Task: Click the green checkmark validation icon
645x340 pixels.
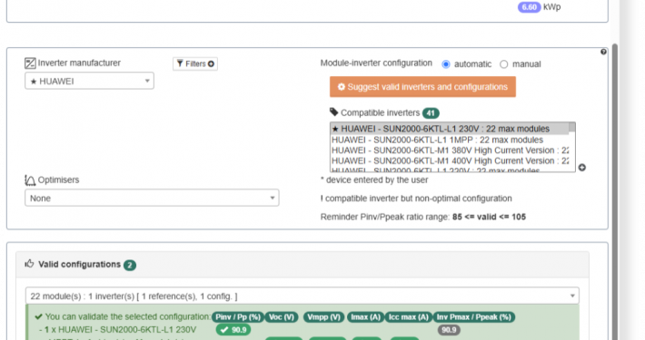Action: 39,316
